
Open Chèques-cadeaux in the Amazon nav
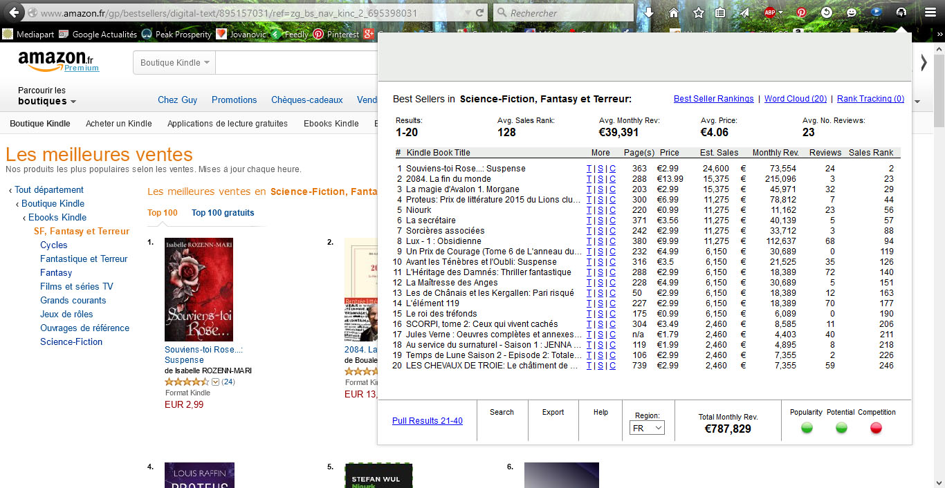[307, 100]
